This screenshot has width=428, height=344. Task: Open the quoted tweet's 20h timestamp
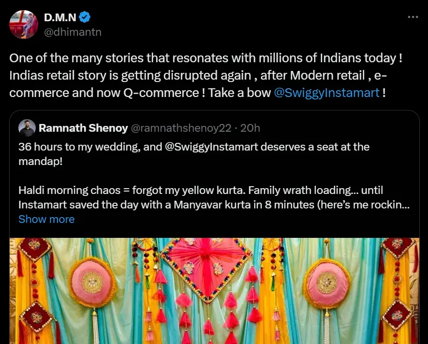[x=250, y=128]
